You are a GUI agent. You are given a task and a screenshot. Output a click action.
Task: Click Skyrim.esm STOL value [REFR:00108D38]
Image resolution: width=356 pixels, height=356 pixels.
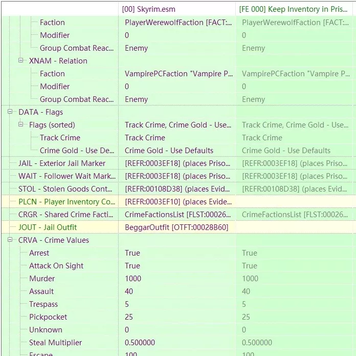click(177, 189)
